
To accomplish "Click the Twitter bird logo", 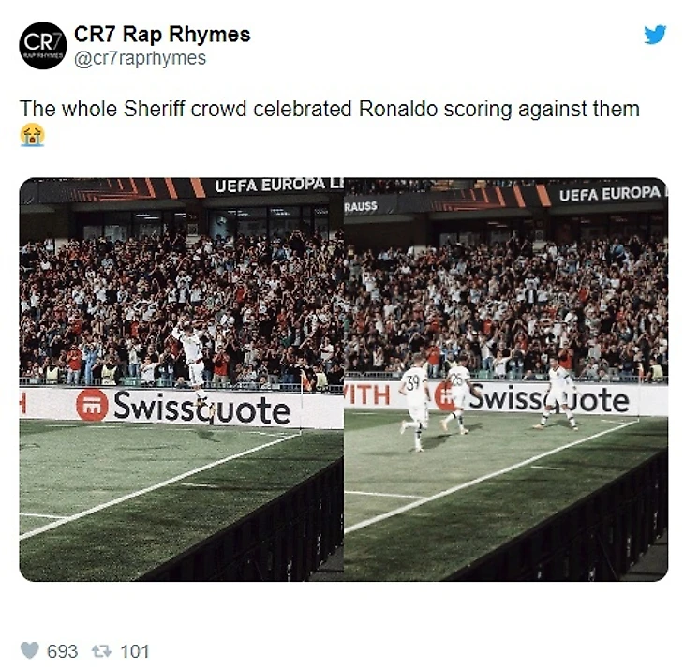I will coord(655,35).
